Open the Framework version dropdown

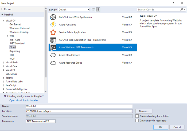41,121
